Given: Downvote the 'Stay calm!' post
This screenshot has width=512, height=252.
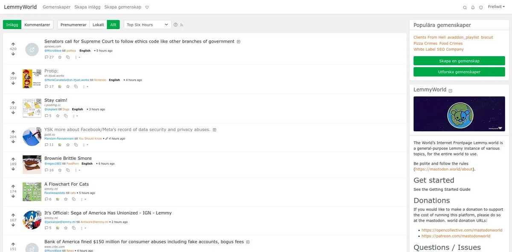Looking at the screenshot, I should [x=13, y=113].
